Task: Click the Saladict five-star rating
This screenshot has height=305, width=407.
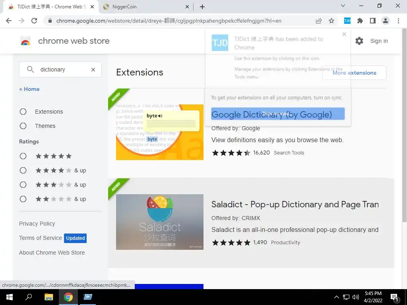Action: click(231, 243)
